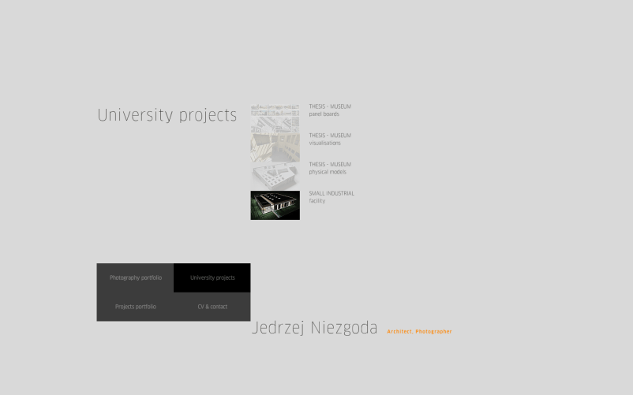Click the 'SMALL INDUSTRIAL facility' link

[331, 197]
